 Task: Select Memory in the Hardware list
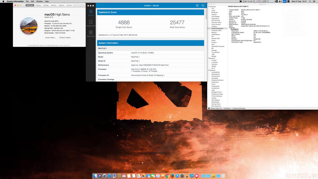(214, 32)
